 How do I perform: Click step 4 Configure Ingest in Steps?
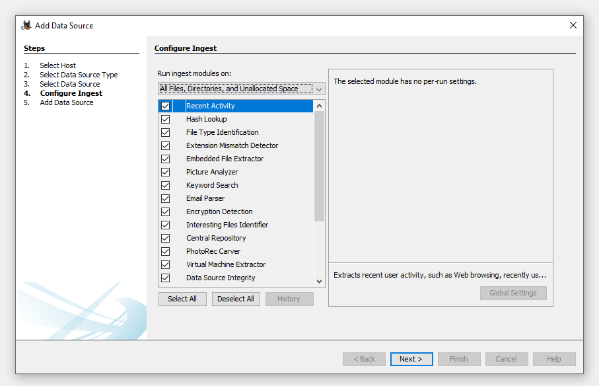click(71, 93)
